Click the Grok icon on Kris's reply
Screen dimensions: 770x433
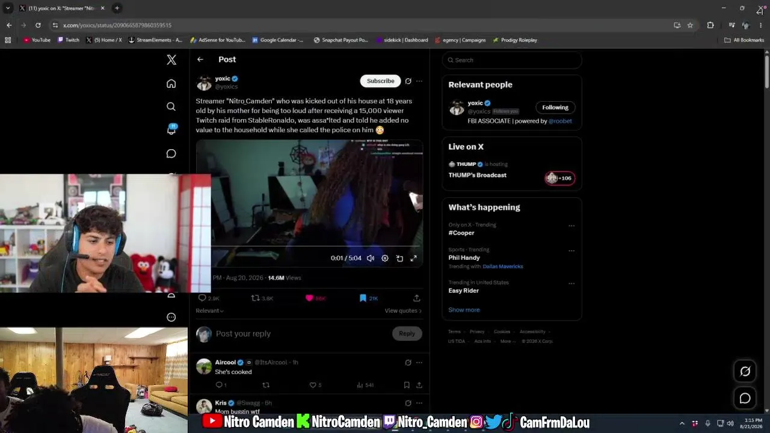[x=408, y=403]
